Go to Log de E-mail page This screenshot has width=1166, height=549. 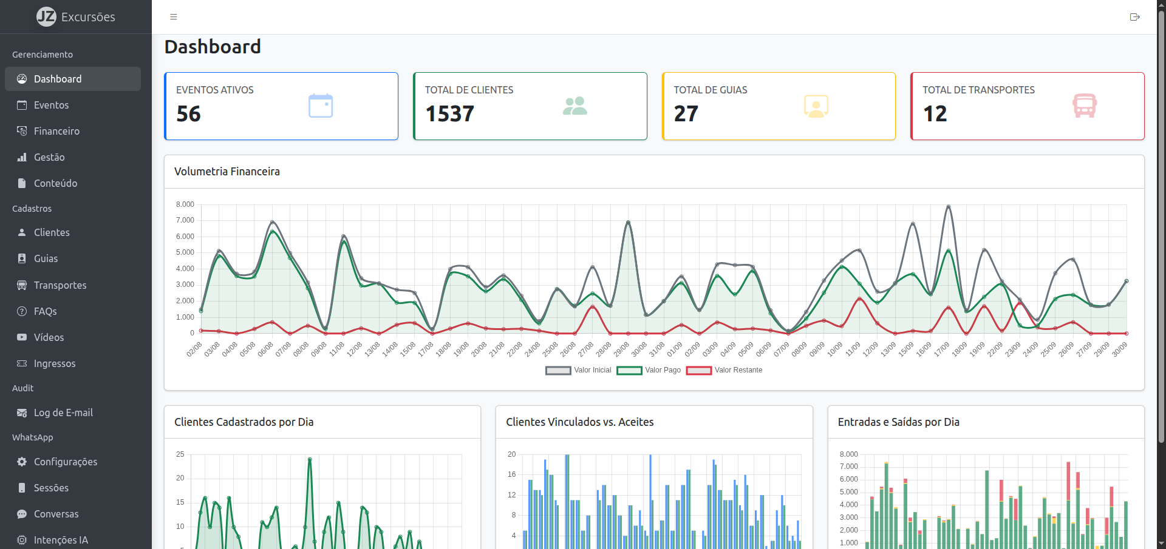click(63, 413)
